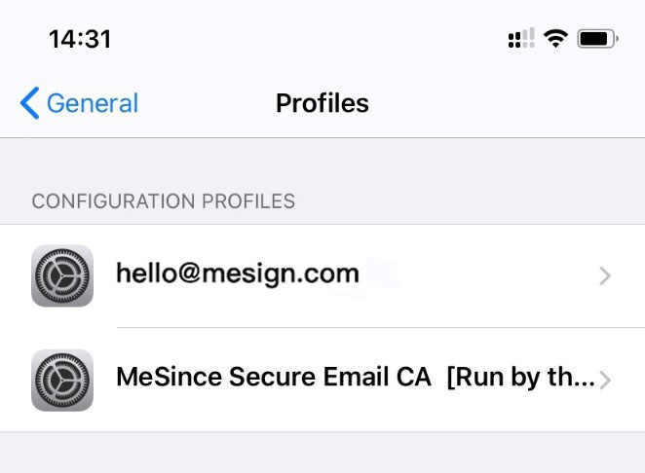Tap the gear icon beside MeSince Secure Email CA

(x=62, y=381)
